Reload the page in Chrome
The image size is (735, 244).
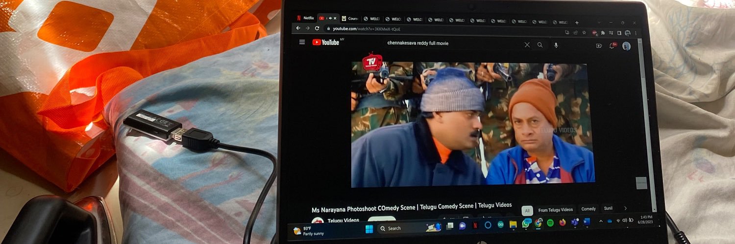(317, 28)
